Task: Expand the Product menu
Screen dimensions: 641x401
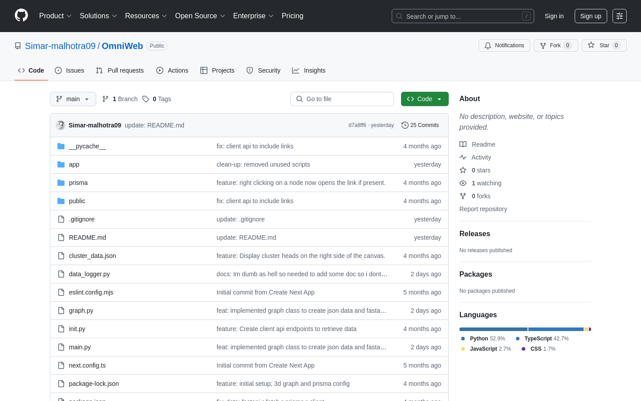Action: click(55, 16)
